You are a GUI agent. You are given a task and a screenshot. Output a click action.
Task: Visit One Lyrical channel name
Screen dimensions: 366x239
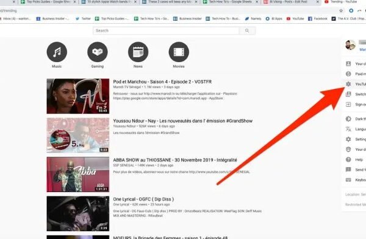click(121, 204)
